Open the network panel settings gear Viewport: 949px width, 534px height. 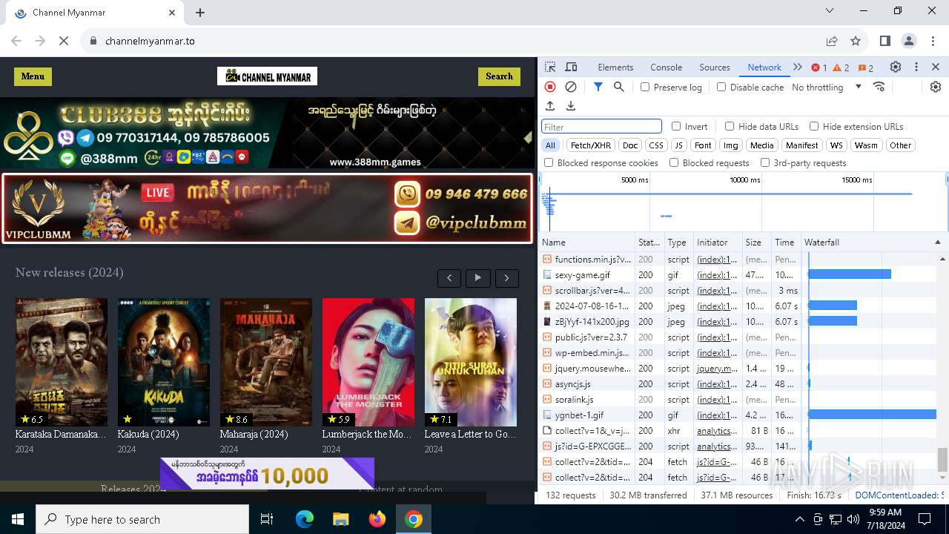(936, 87)
